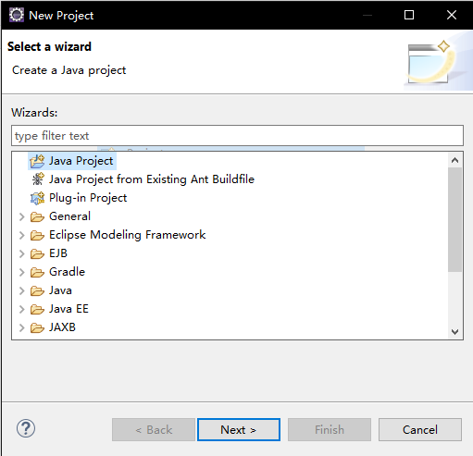Click the Eclipse icon in title bar
This screenshot has width=473, height=456.
tap(17, 15)
